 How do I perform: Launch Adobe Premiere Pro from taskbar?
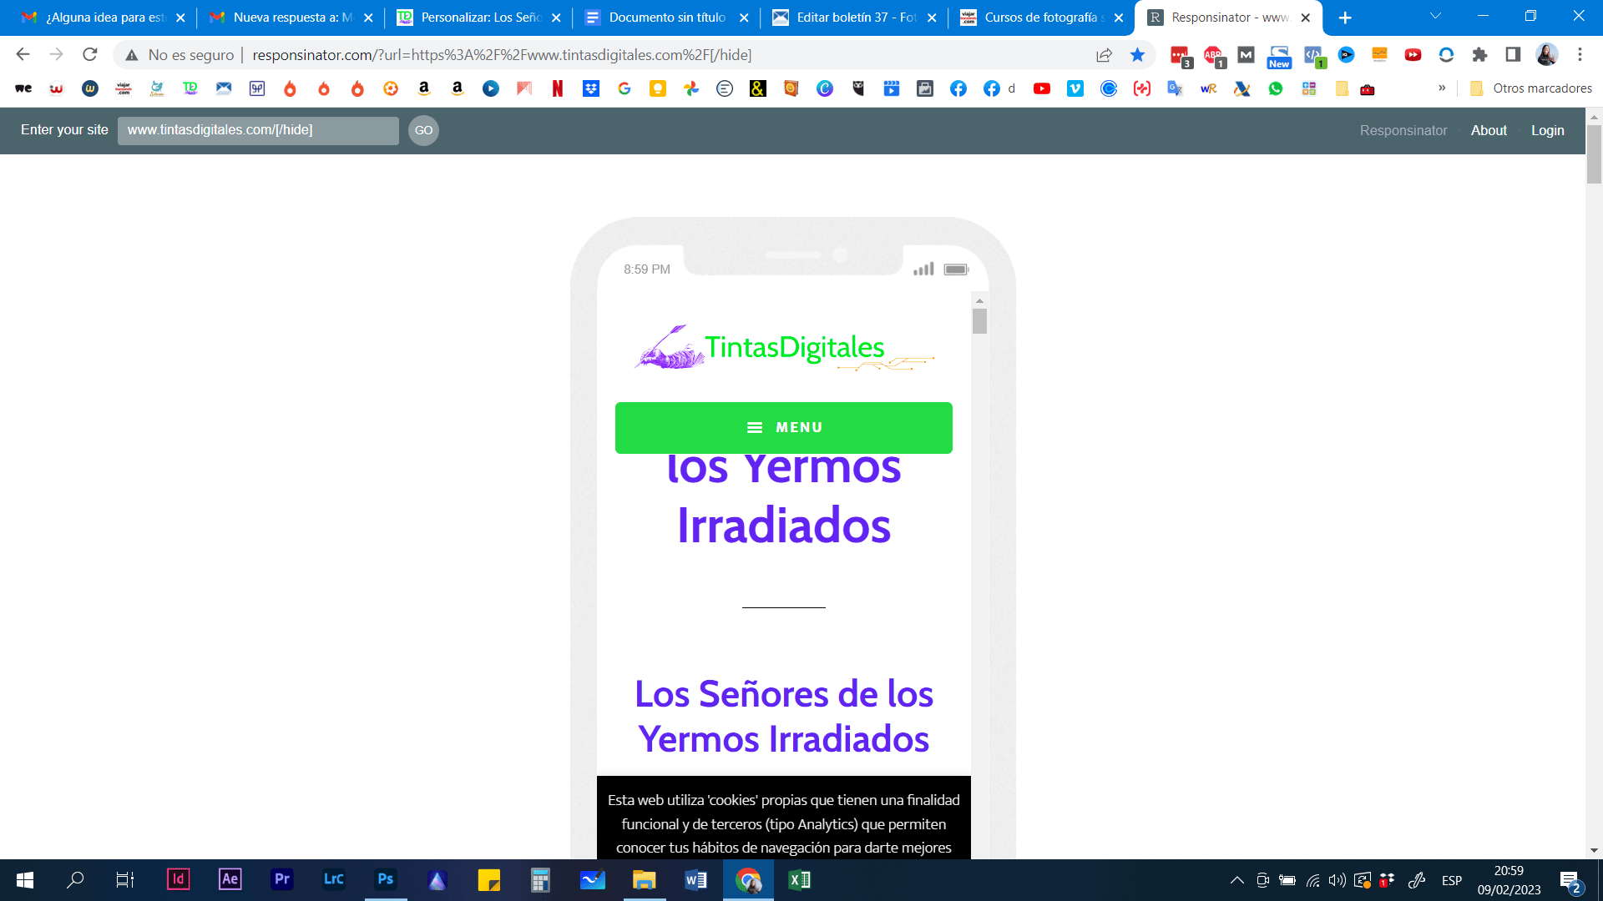[282, 879]
